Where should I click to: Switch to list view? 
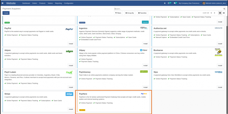(x=224, y=13)
